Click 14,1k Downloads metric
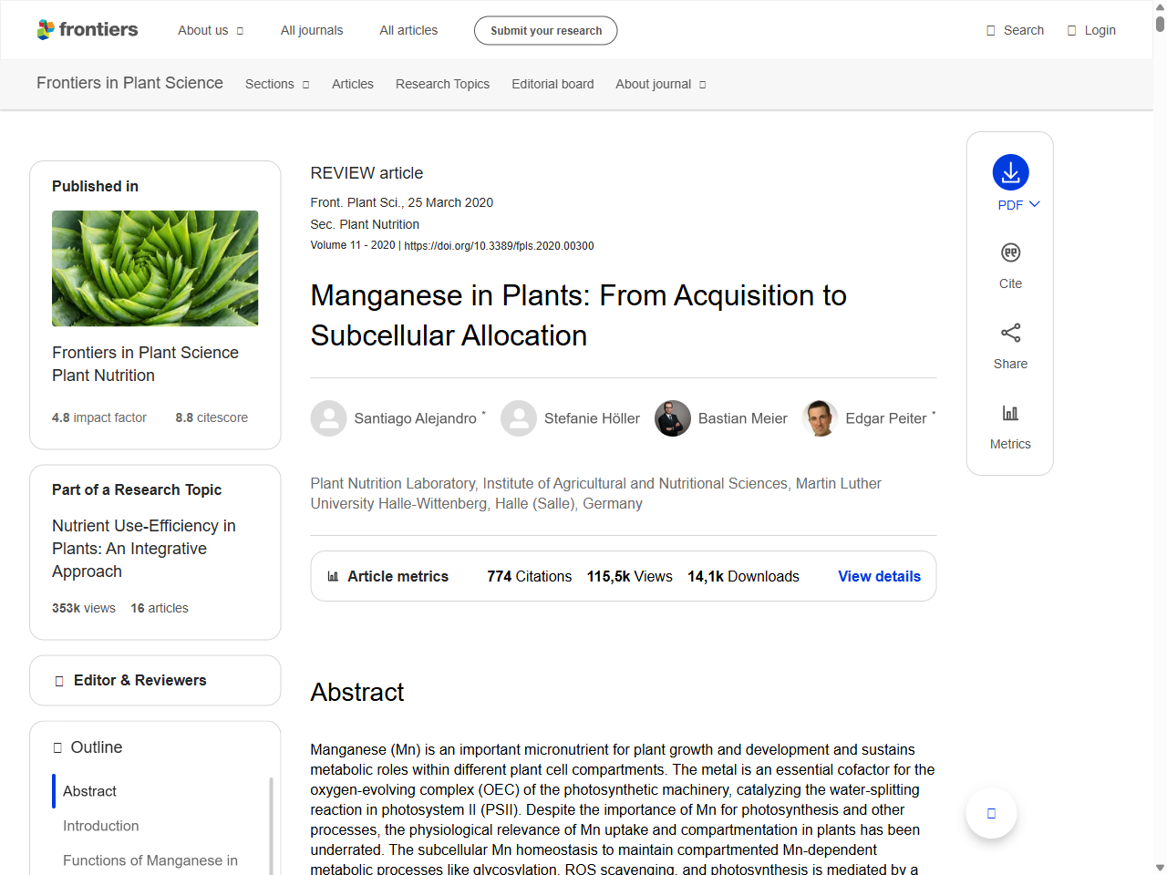Image resolution: width=1167 pixels, height=875 pixels. [x=743, y=576]
